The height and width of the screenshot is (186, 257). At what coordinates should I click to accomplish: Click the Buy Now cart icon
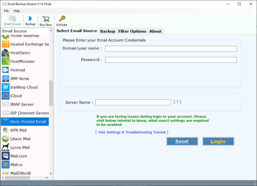tap(46, 19)
